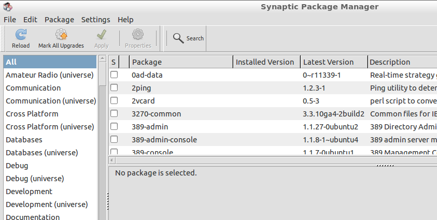
Task: Click Mark All Upgrades icon
Action: (x=61, y=35)
